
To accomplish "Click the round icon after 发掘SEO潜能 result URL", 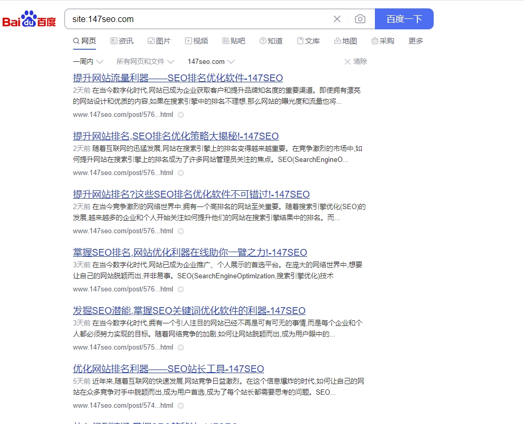I will (x=181, y=347).
